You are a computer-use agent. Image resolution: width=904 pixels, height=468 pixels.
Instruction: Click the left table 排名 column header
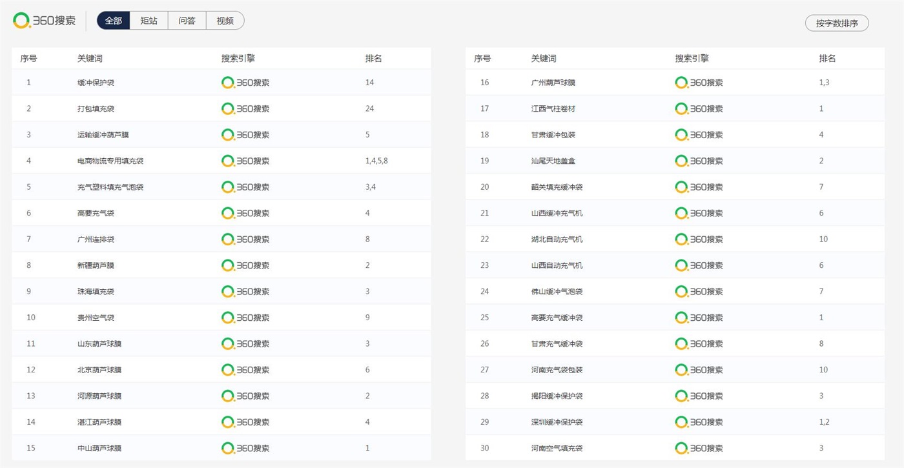374,59
